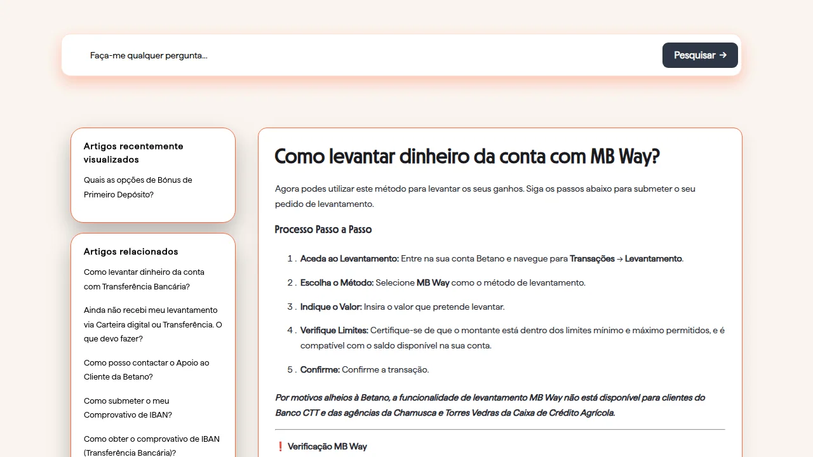813x457 pixels.
Task: Open 'Como obter o comprovativo de IBAN (Transferência Bancária)?' link
Action: click(152, 446)
